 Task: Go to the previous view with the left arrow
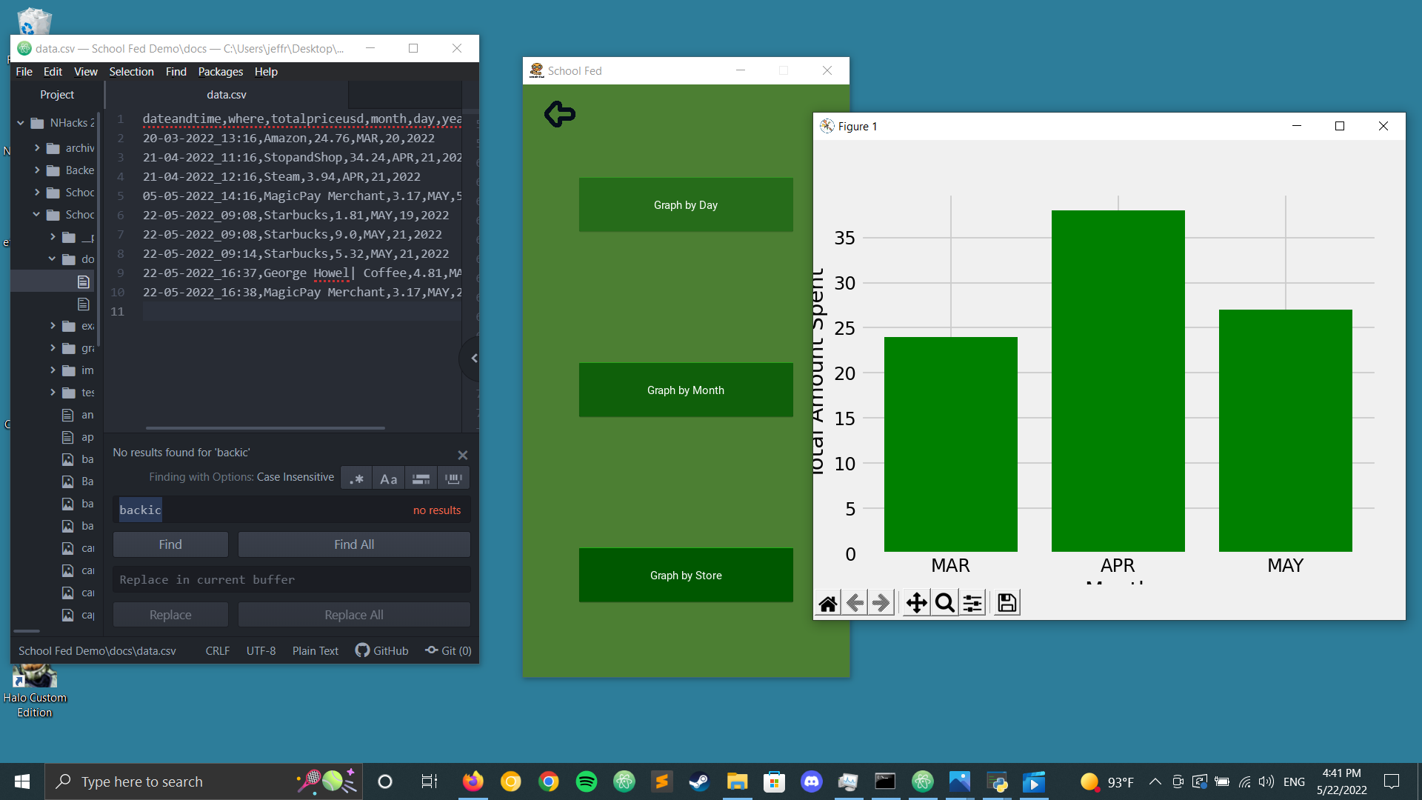pos(855,604)
